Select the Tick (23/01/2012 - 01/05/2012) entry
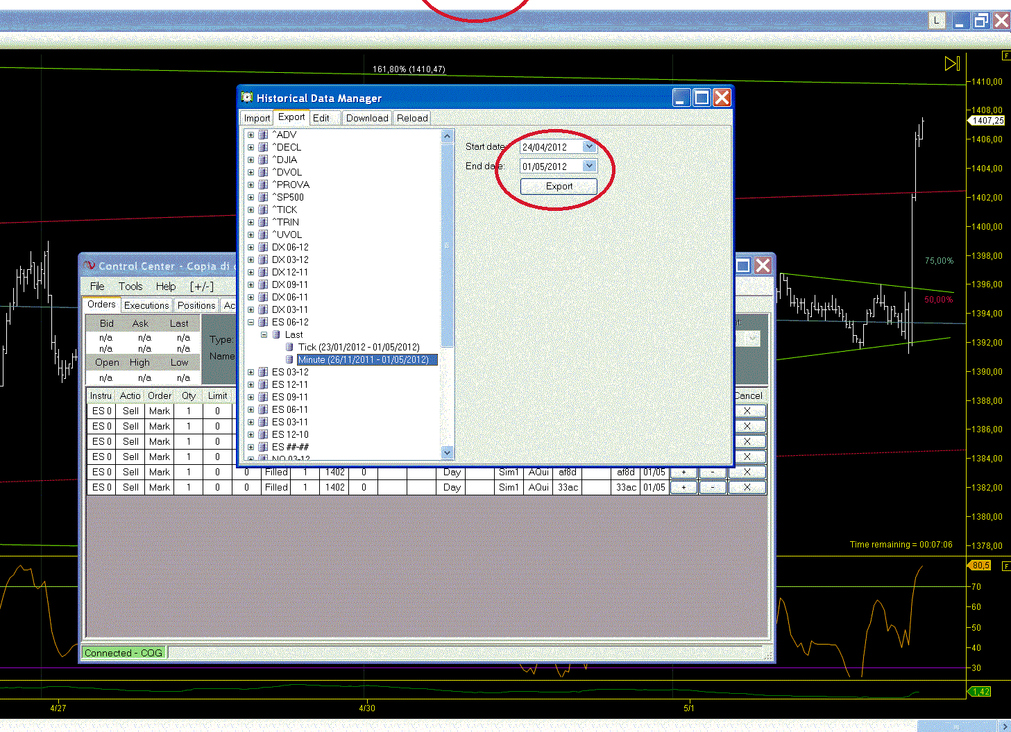Screen dimensions: 1011x732 coord(359,347)
